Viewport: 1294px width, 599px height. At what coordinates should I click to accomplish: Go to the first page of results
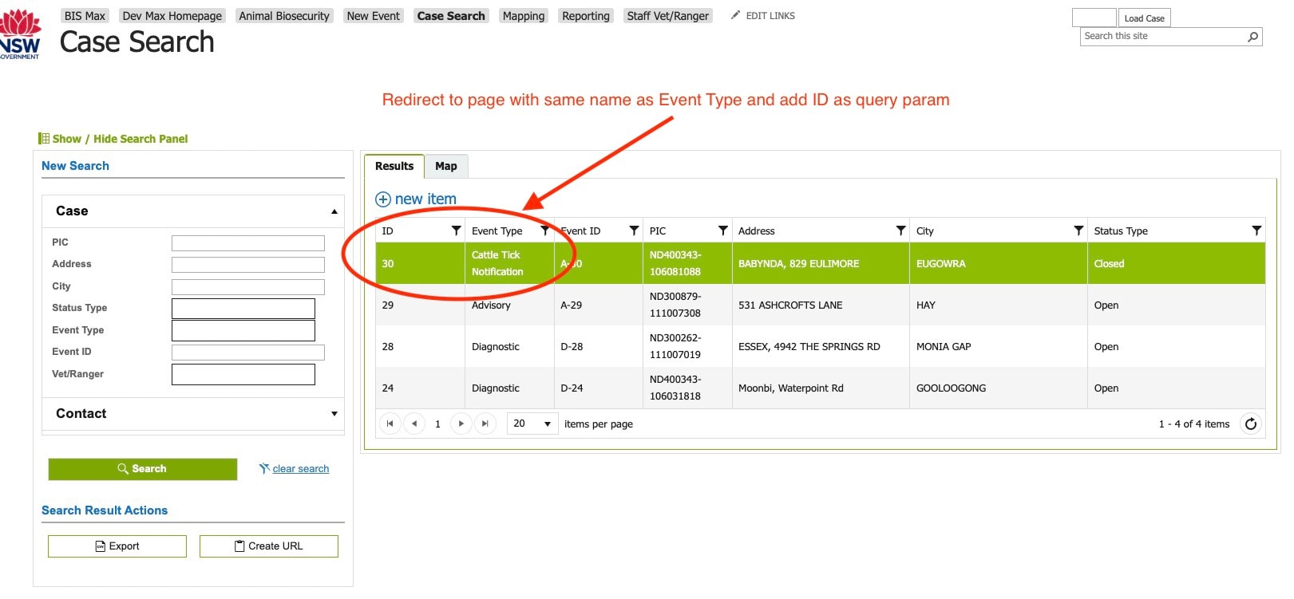pyautogui.click(x=390, y=424)
